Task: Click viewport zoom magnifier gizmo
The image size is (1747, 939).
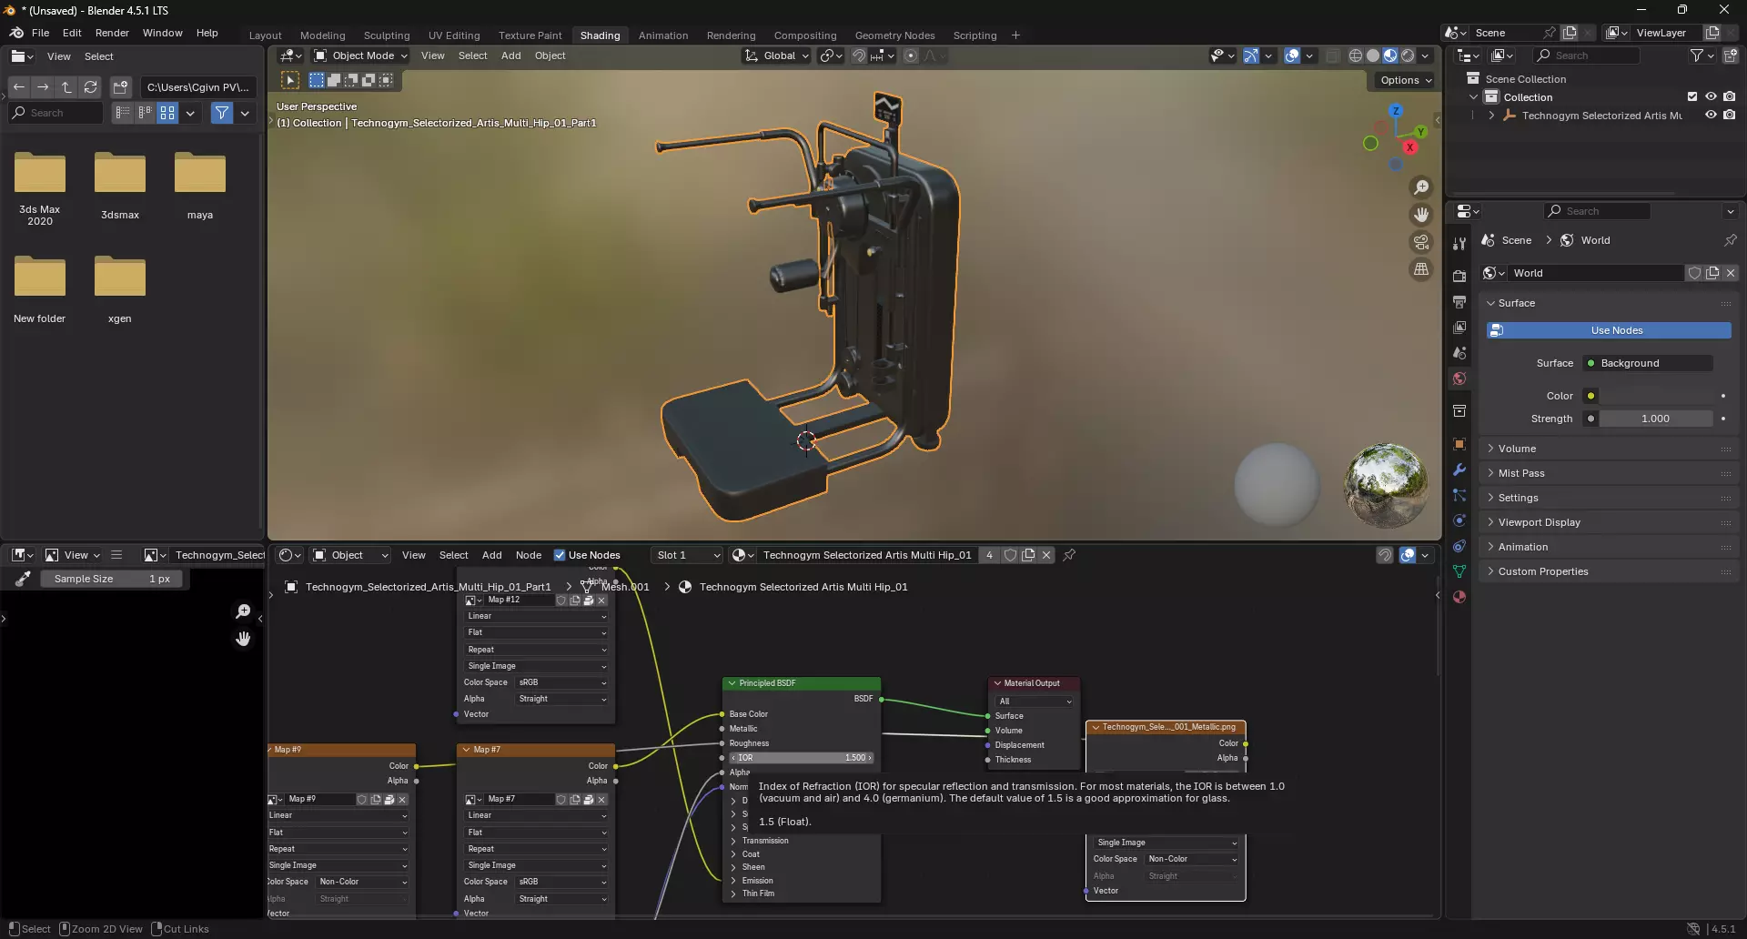Action: point(1420,187)
